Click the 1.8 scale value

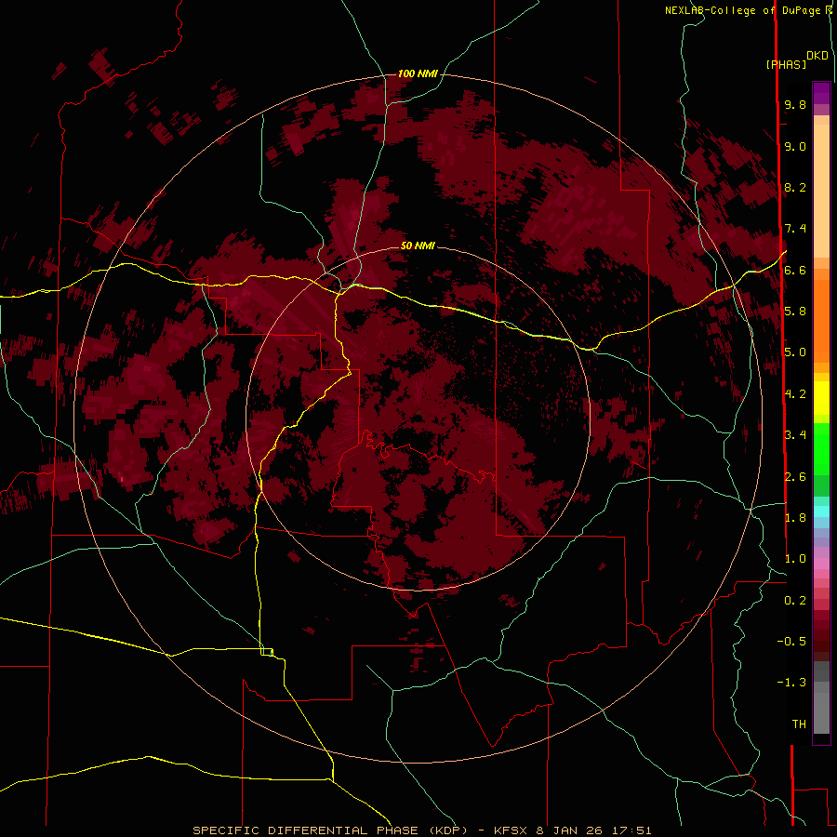(795, 517)
